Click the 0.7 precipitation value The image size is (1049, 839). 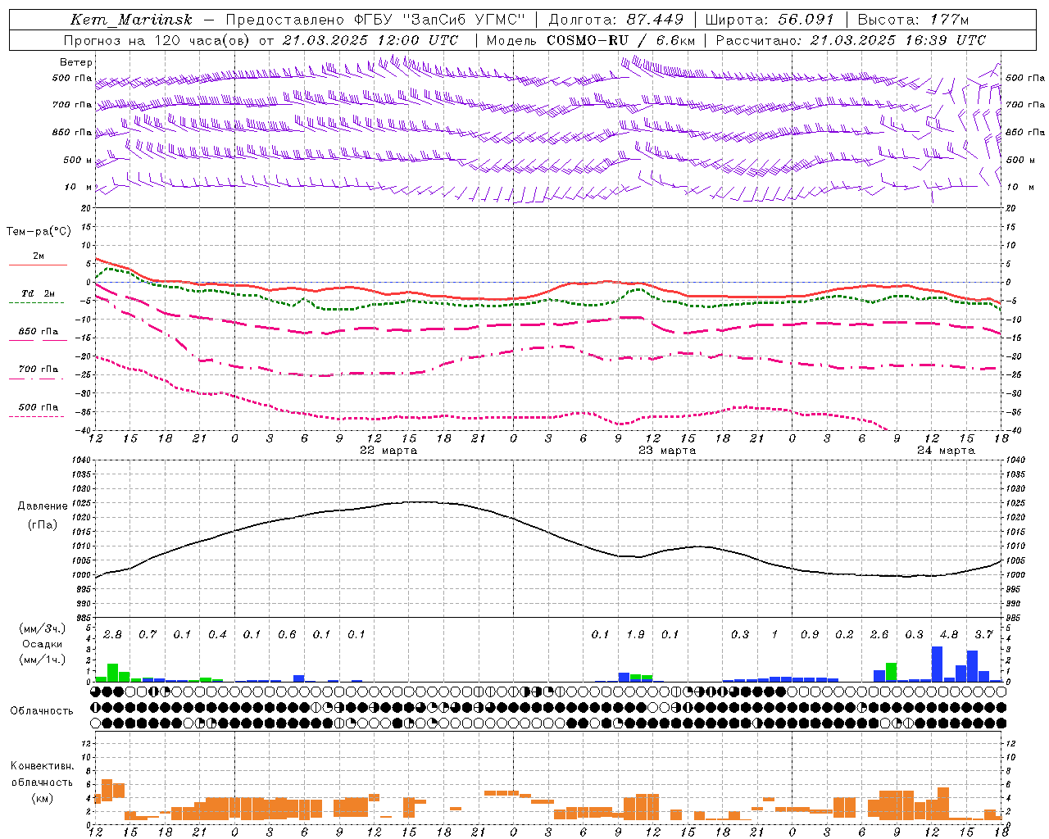(x=148, y=635)
